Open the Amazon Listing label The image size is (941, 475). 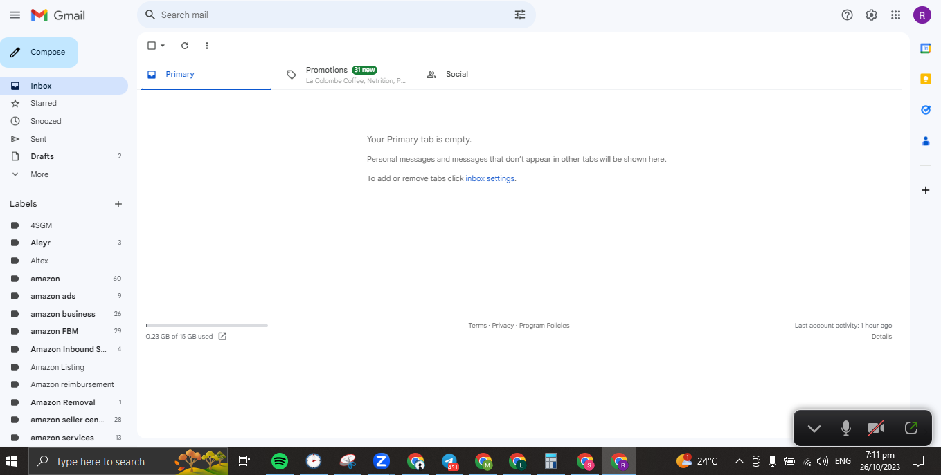pyautogui.click(x=64, y=367)
